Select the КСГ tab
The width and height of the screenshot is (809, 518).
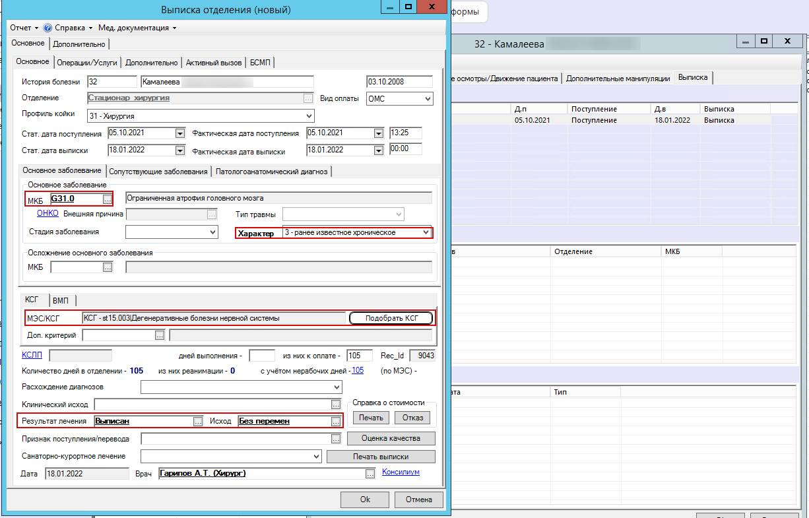pos(34,300)
